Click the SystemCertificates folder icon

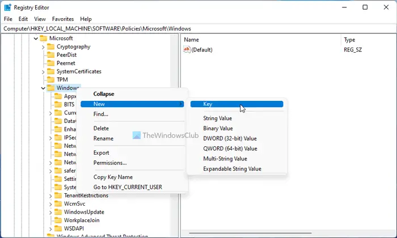51,71
